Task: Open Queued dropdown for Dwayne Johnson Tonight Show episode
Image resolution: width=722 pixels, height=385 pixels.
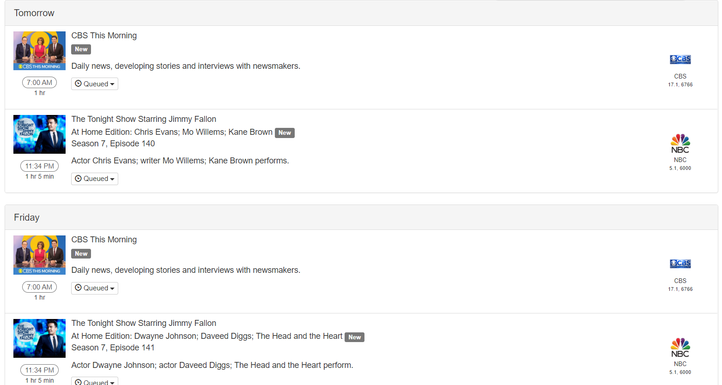Action: point(95,382)
